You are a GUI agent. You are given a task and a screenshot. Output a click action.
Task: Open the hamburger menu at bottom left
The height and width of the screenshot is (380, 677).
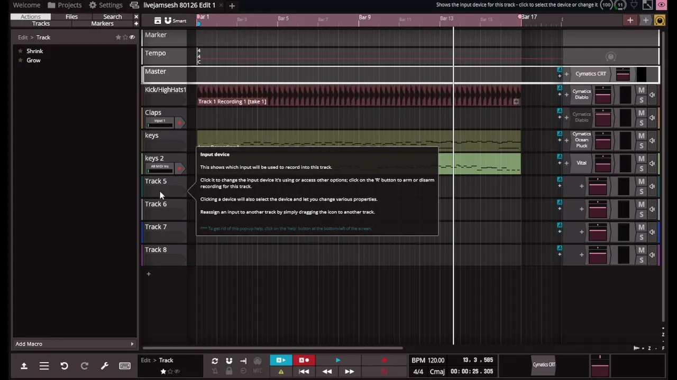(x=44, y=366)
